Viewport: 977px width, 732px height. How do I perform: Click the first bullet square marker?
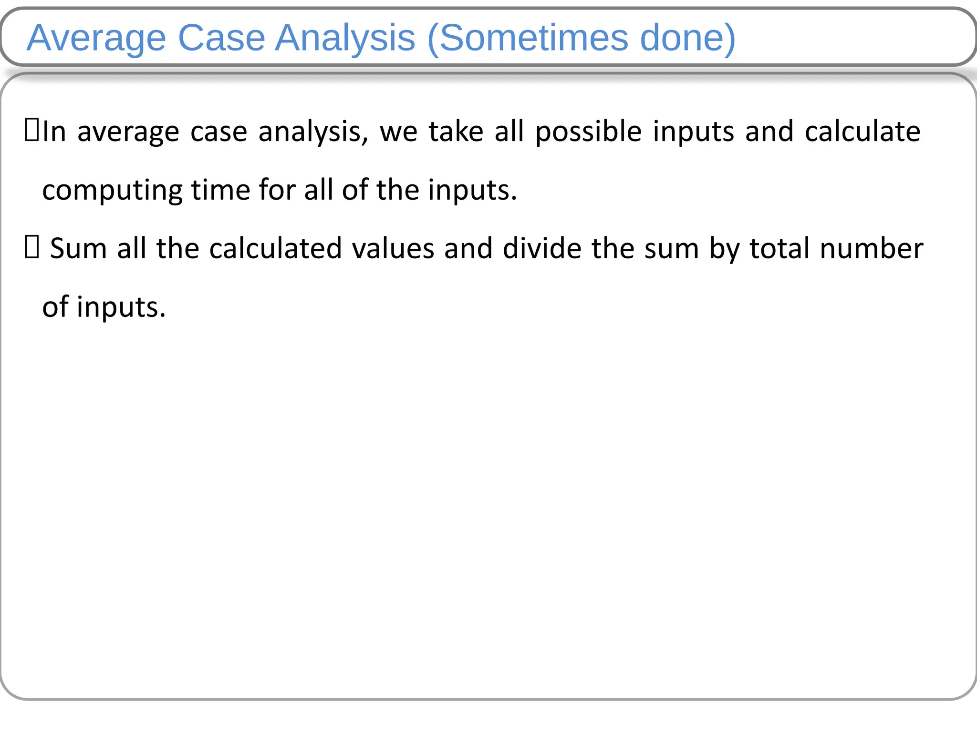(31, 131)
